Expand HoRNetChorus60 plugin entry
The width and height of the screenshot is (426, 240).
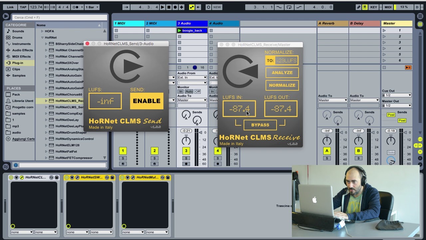point(46,94)
